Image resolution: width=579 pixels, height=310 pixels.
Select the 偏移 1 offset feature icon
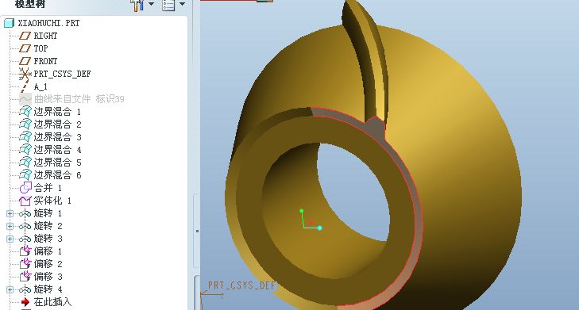click(x=25, y=251)
